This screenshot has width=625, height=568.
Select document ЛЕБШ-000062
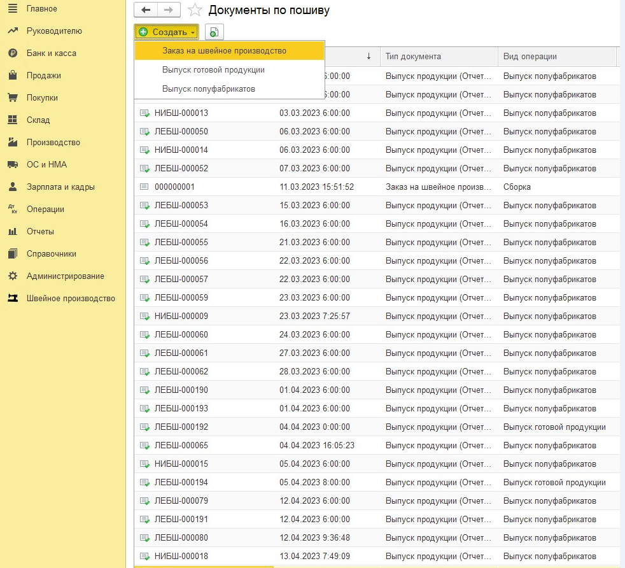pyautogui.click(x=181, y=371)
